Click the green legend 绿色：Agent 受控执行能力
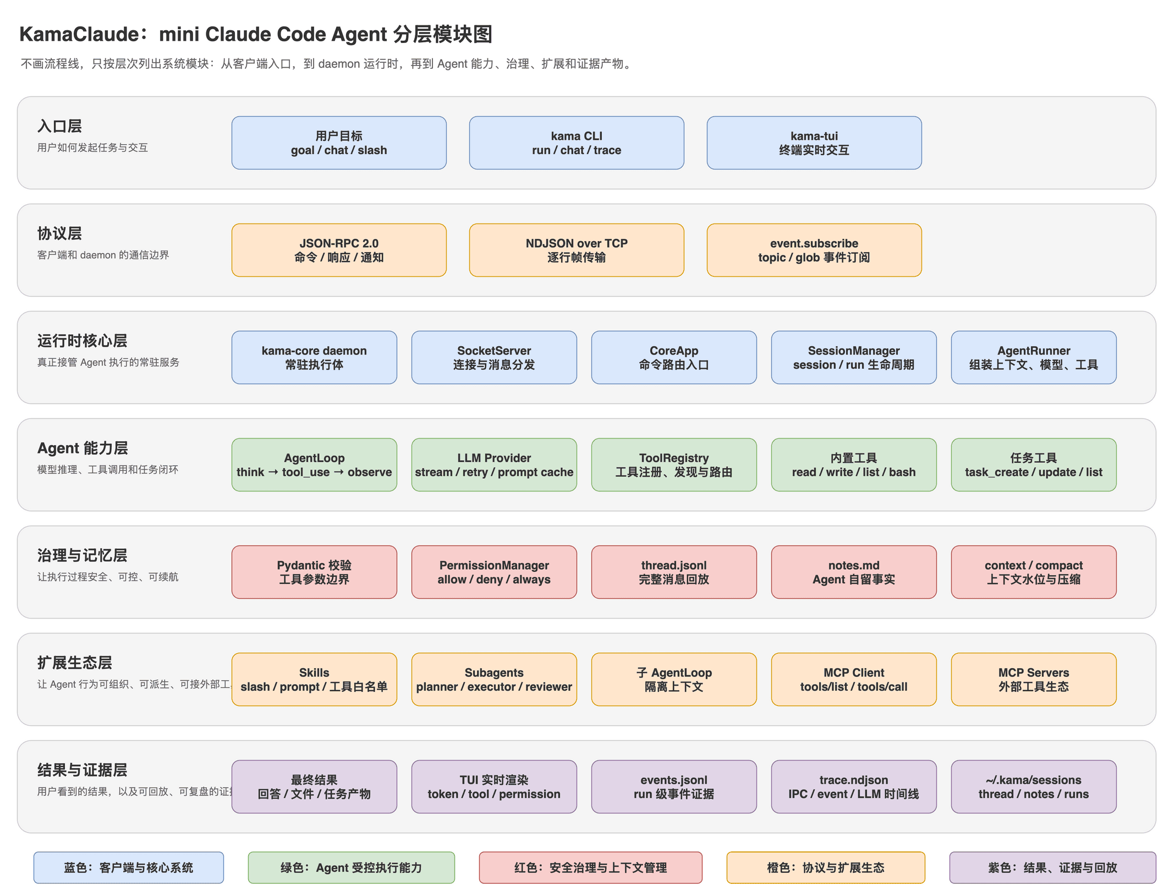The image size is (1169, 896). pos(352,867)
